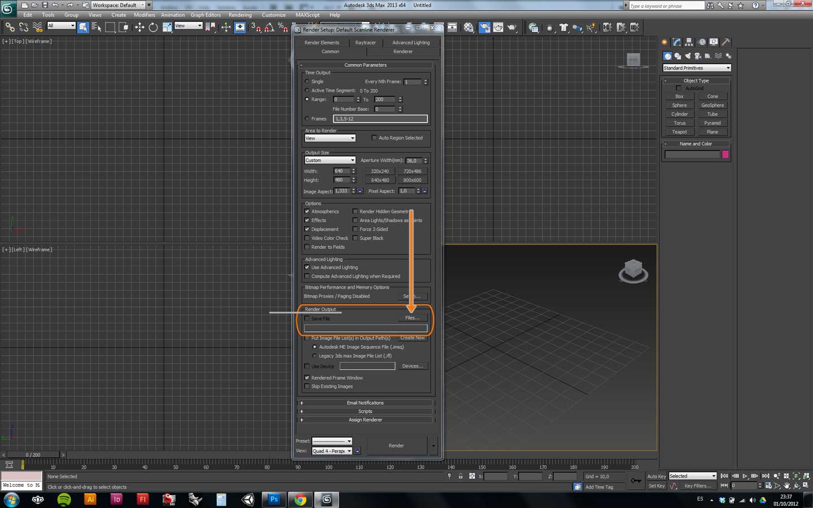The image size is (813, 508).
Task: Click the Bind to Space Warp icon
Action: click(38, 27)
